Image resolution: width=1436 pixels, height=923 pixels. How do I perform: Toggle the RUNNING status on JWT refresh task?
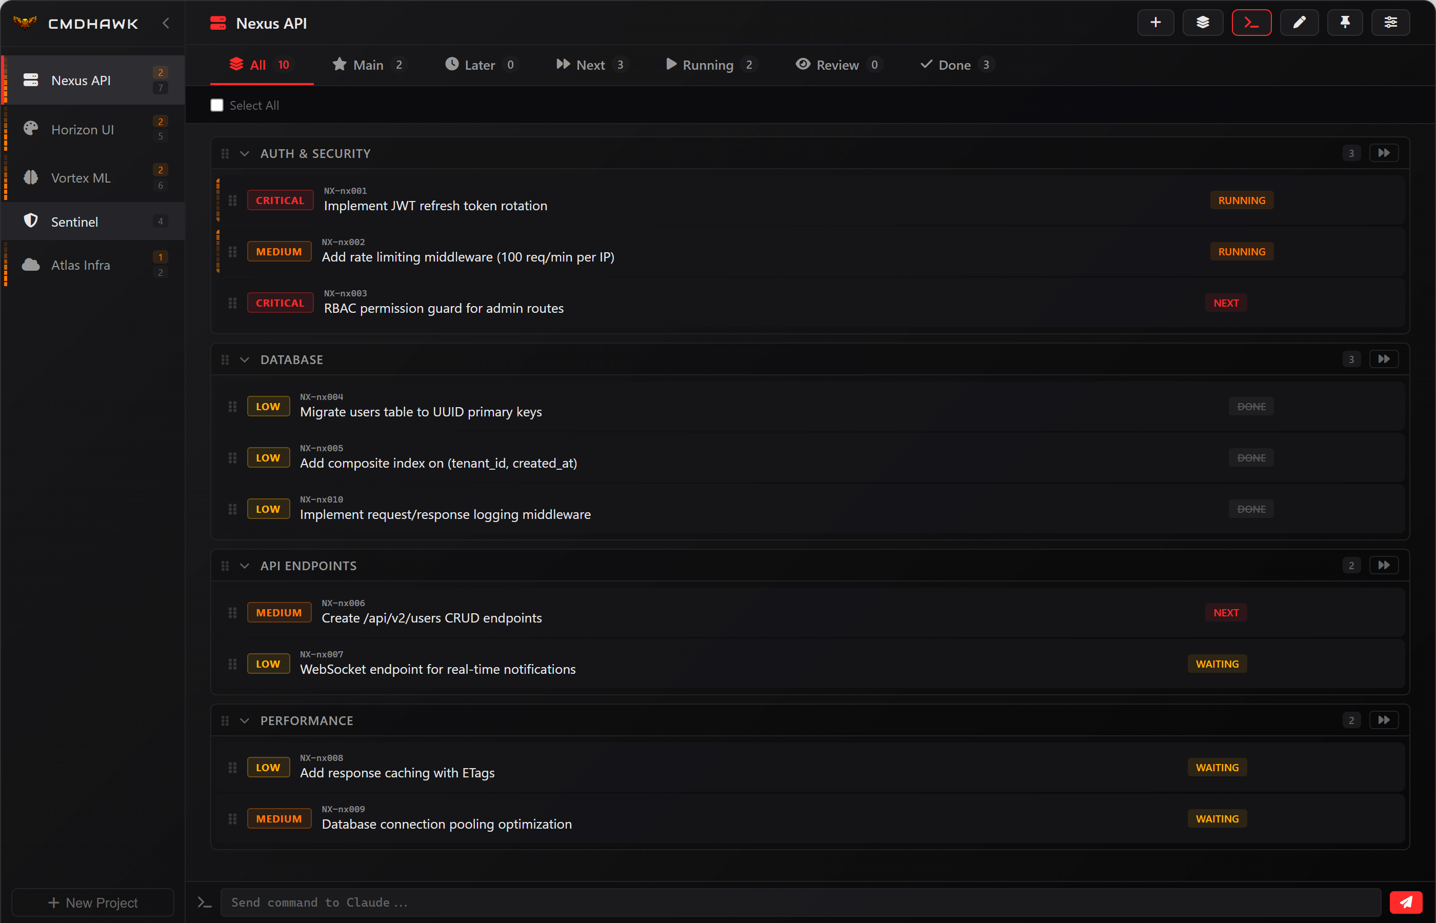[1241, 199]
